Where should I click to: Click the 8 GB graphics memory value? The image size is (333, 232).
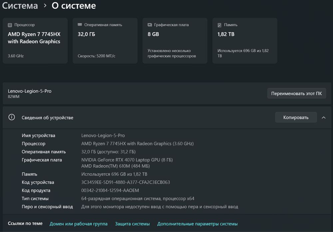(x=153, y=34)
